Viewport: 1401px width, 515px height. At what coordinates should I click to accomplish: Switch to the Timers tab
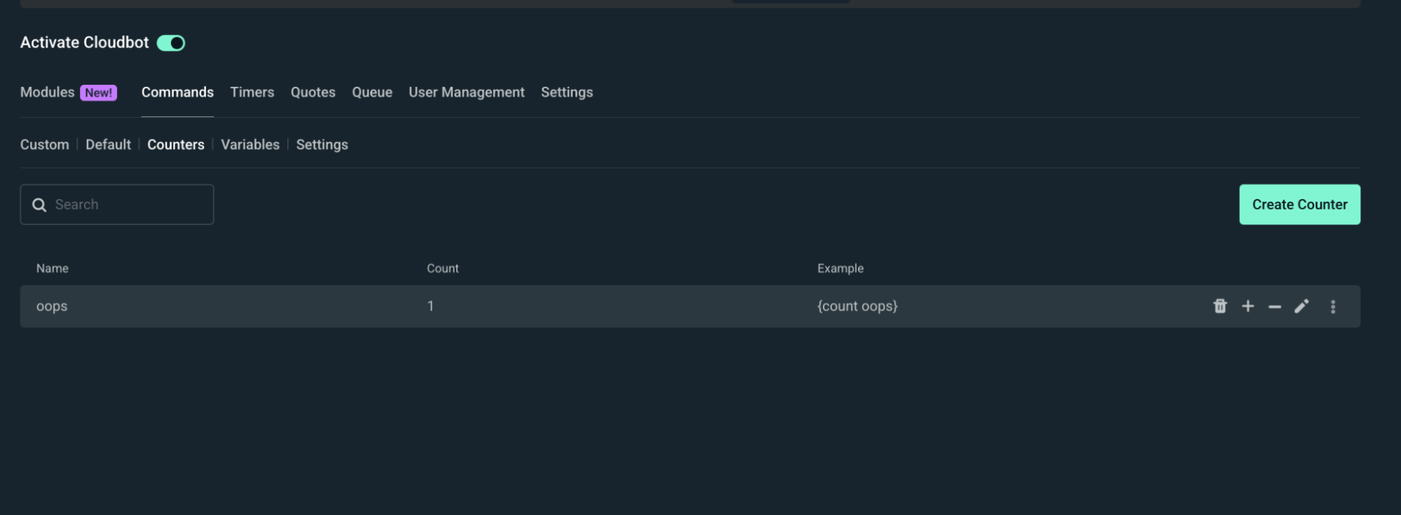252,92
